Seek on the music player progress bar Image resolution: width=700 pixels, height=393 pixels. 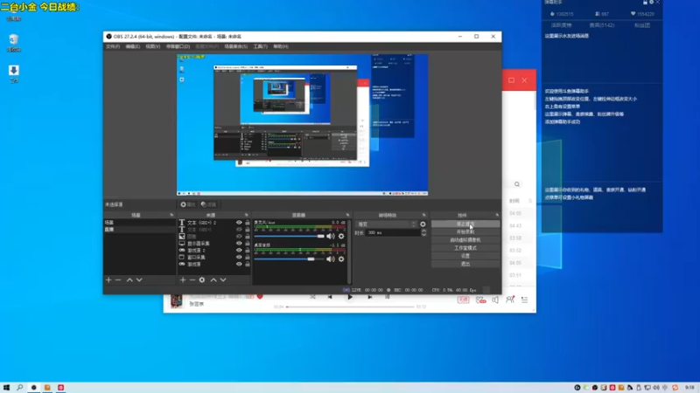point(351,307)
